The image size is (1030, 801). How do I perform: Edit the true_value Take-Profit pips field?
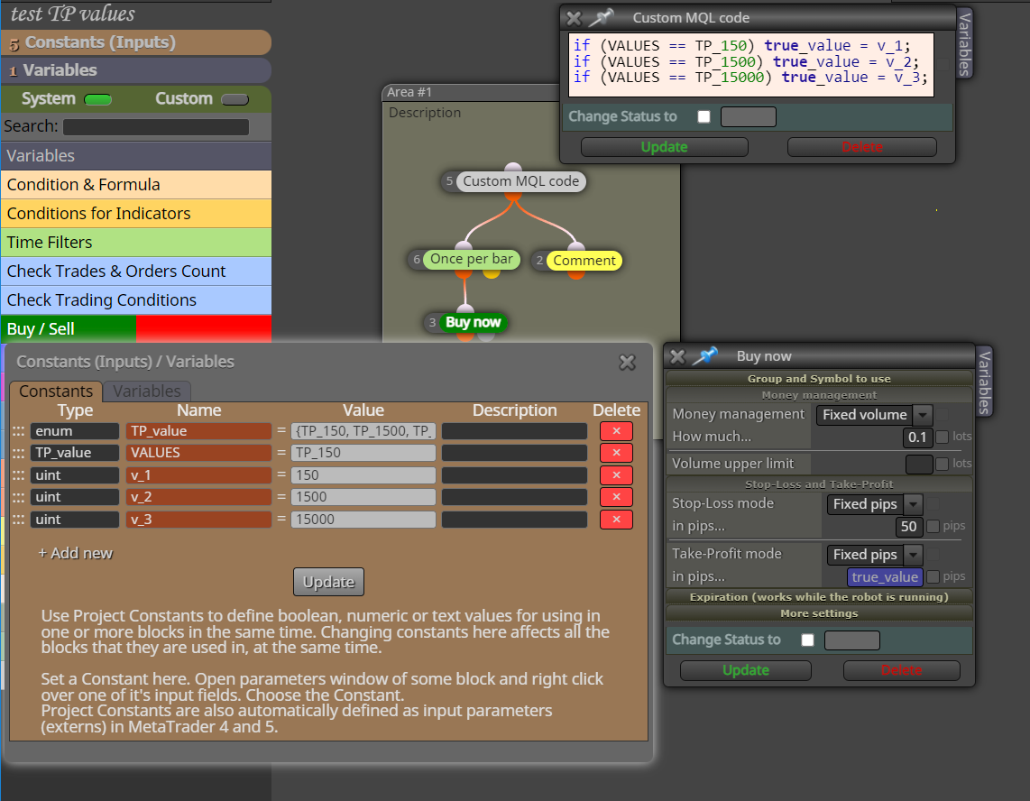[885, 577]
